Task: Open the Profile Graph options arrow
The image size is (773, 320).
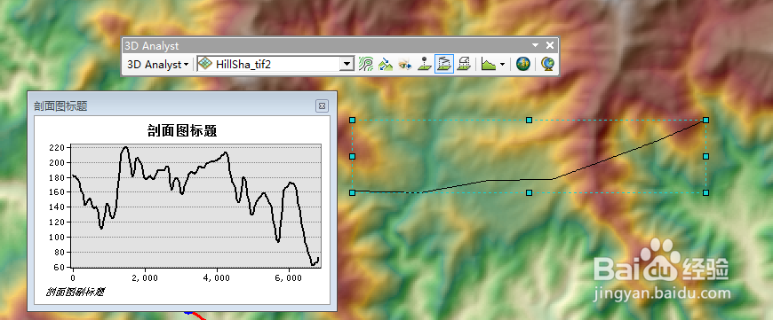Action: (502, 65)
